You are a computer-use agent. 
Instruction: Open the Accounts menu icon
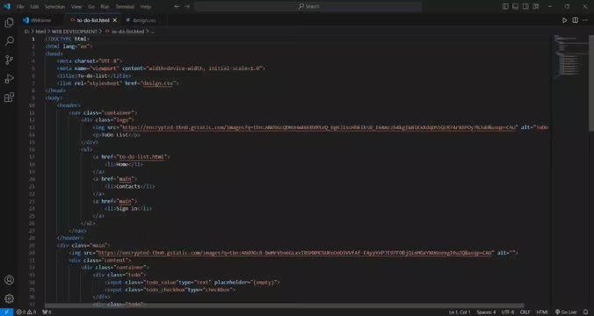click(x=9, y=280)
